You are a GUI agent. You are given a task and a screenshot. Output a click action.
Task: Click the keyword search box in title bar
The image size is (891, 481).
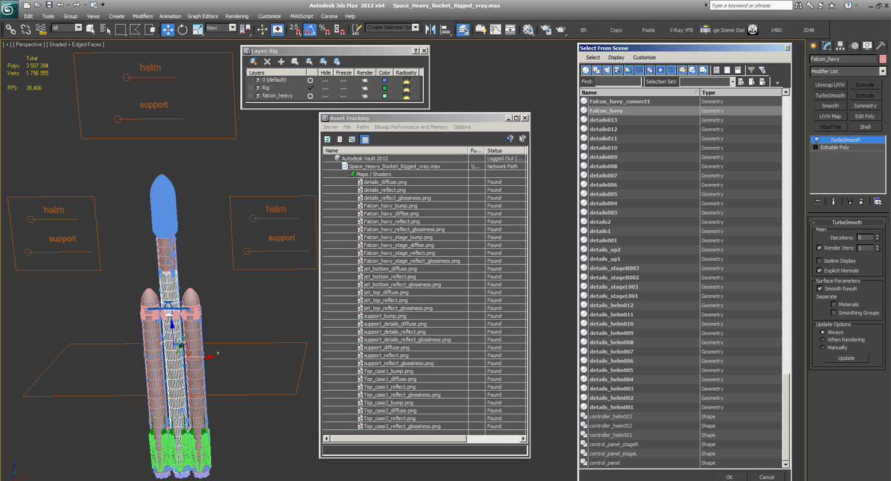point(751,5)
